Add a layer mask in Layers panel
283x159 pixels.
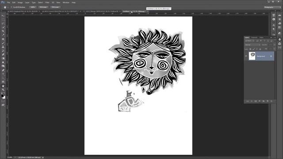point(256,101)
